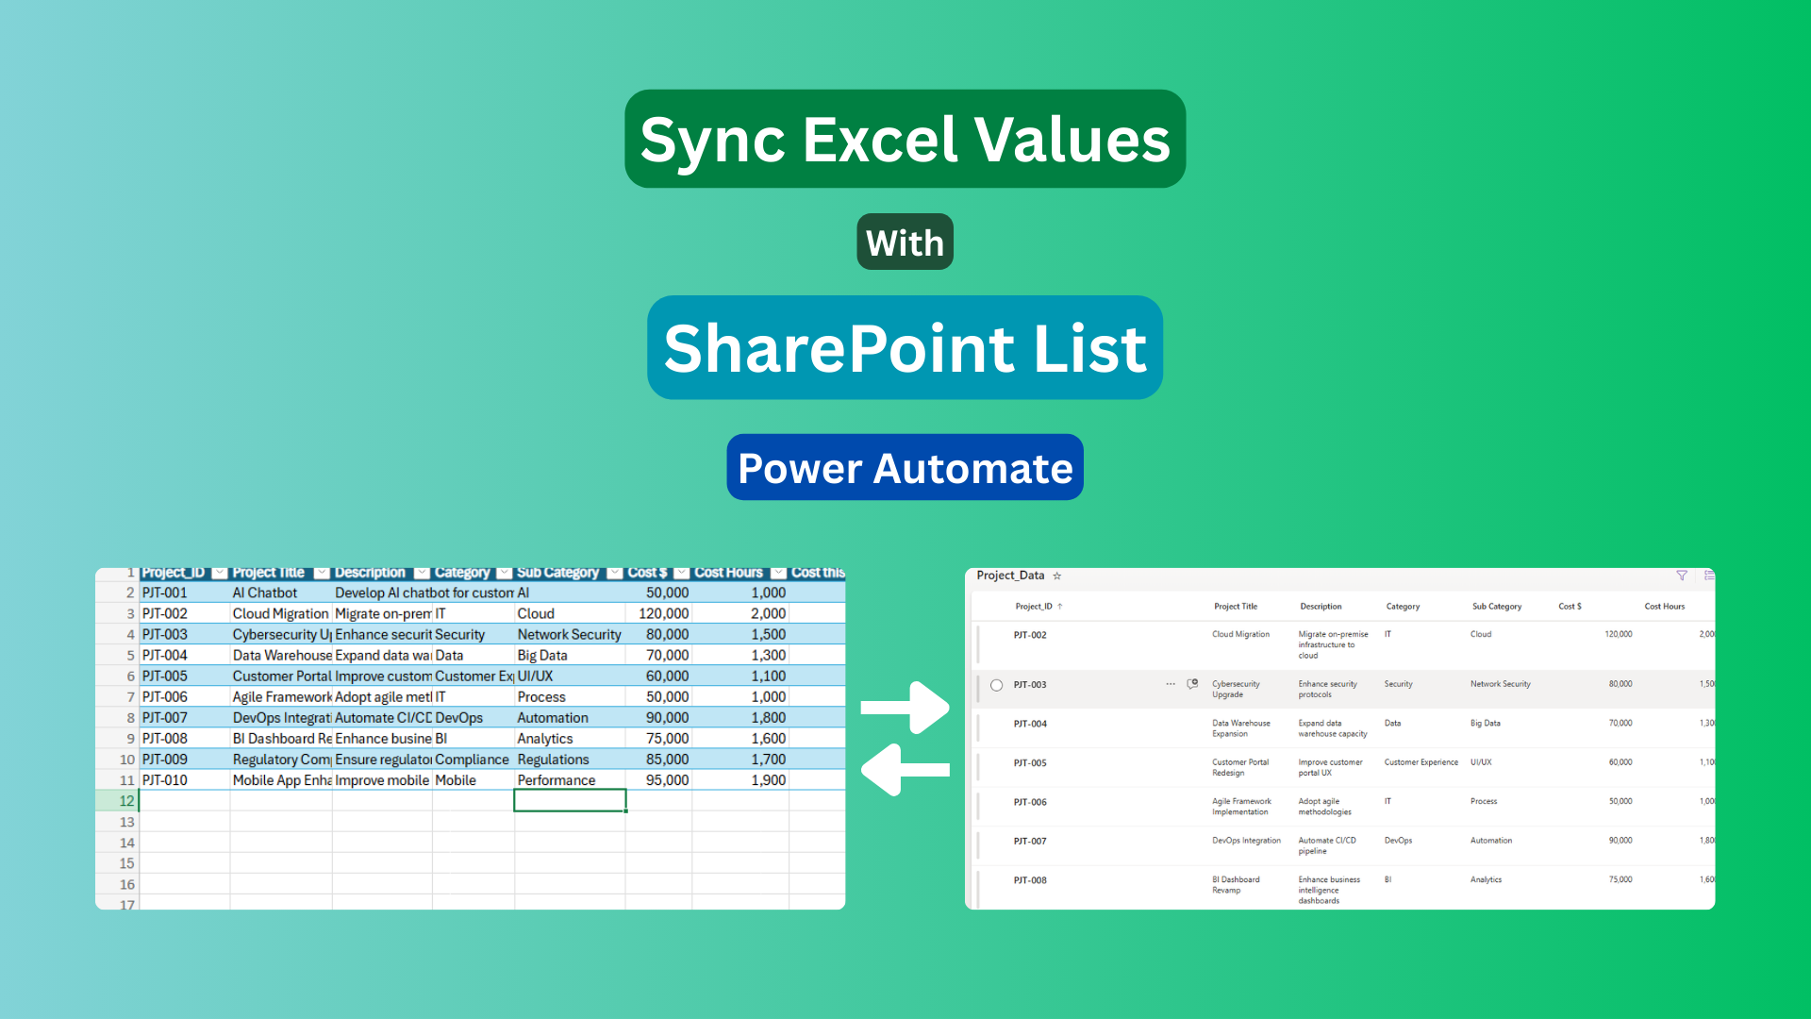Select Excel cell Regulations
The height and width of the screenshot is (1019, 1811).
coord(570,760)
